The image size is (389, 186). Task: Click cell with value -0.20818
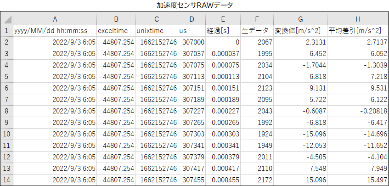click(358, 111)
